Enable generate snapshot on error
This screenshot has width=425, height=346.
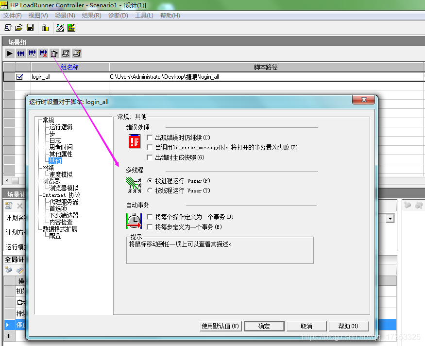click(149, 157)
